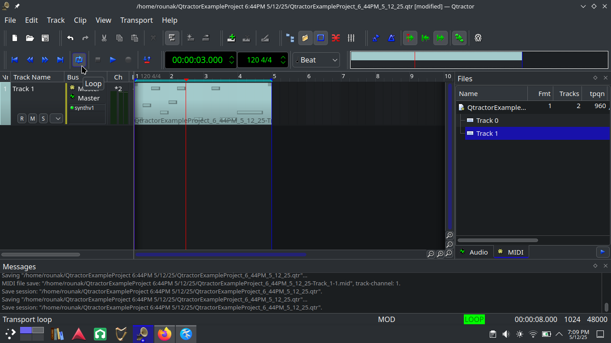Open the Clip menu
The height and width of the screenshot is (343, 611).
pyautogui.click(x=80, y=20)
